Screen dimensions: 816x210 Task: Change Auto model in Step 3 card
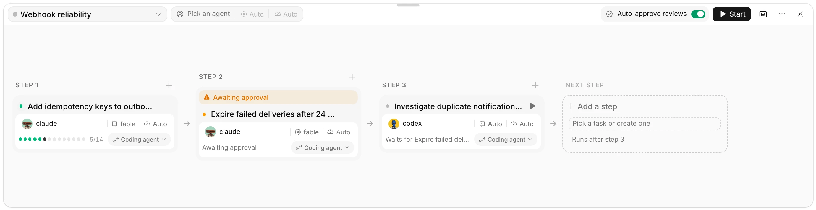(x=490, y=124)
